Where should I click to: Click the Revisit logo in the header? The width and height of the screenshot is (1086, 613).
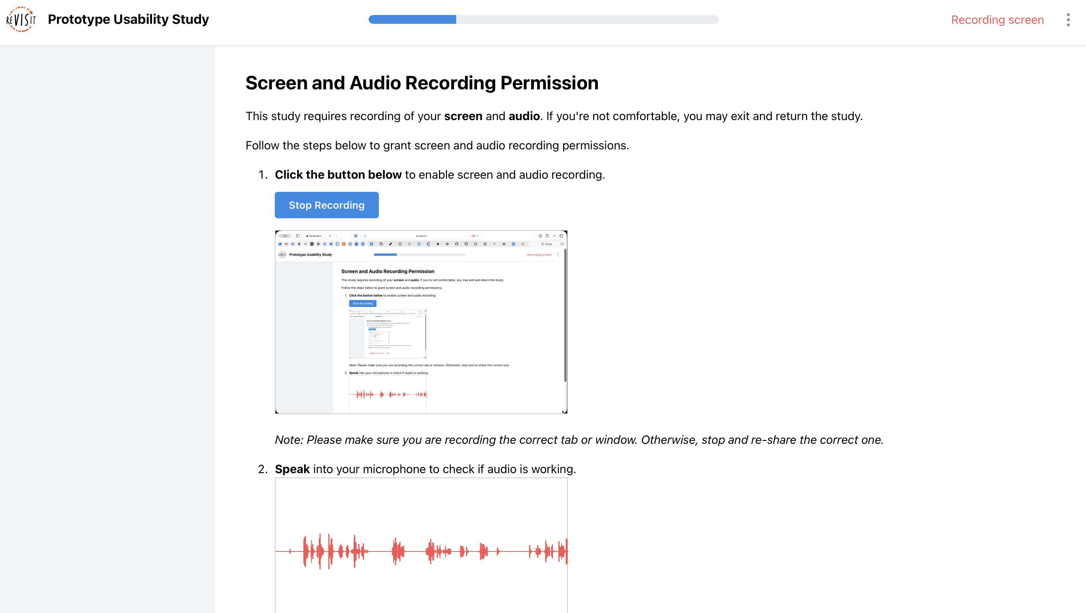[21, 19]
